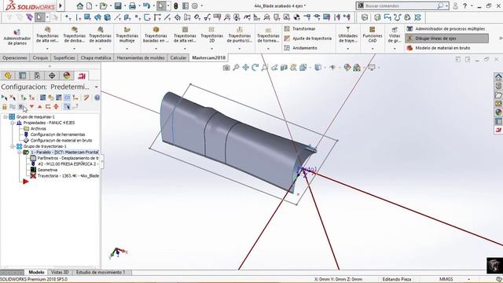503x283 pixels.
Task: Expand the SolidWorks menu flyout arrow
Action: click(x=61, y=6)
